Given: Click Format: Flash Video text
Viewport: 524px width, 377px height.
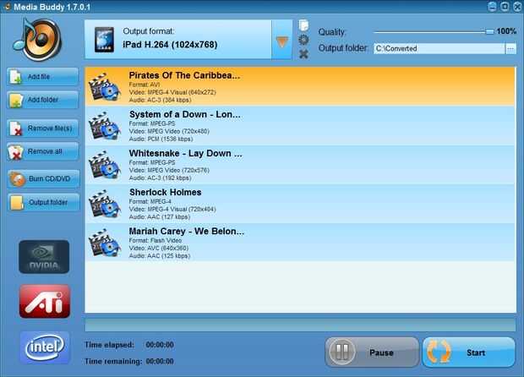Looking at the screenshot, I should click(156, 240).
